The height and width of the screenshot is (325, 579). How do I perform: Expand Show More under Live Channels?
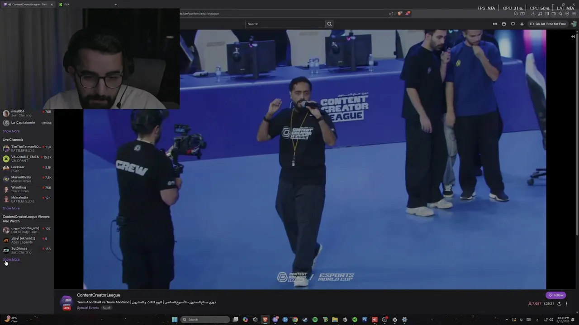pyautogui.click(x=11, y=208)
